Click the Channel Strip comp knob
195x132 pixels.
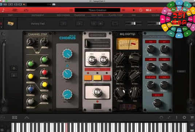tap(30, 42)
